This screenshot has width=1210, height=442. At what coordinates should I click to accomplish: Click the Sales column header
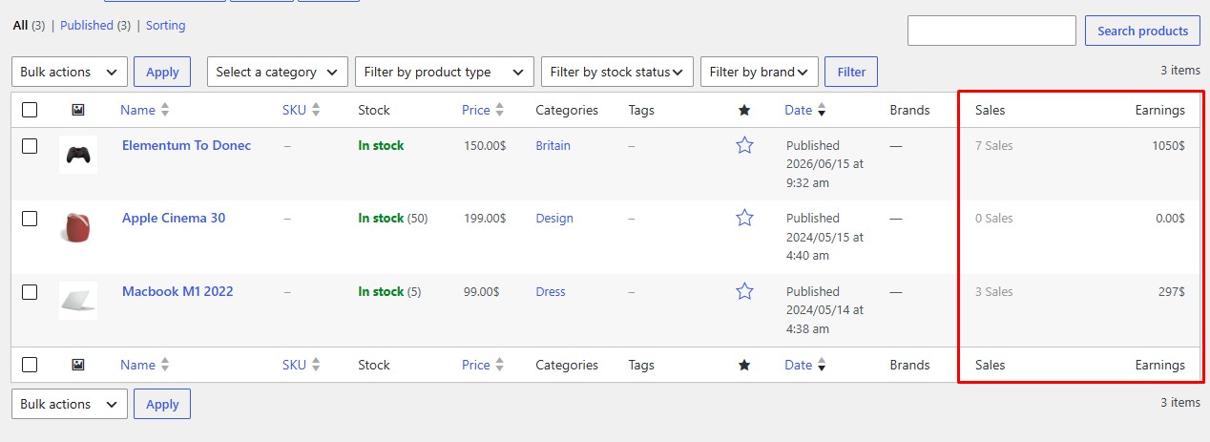pos(991,110)
